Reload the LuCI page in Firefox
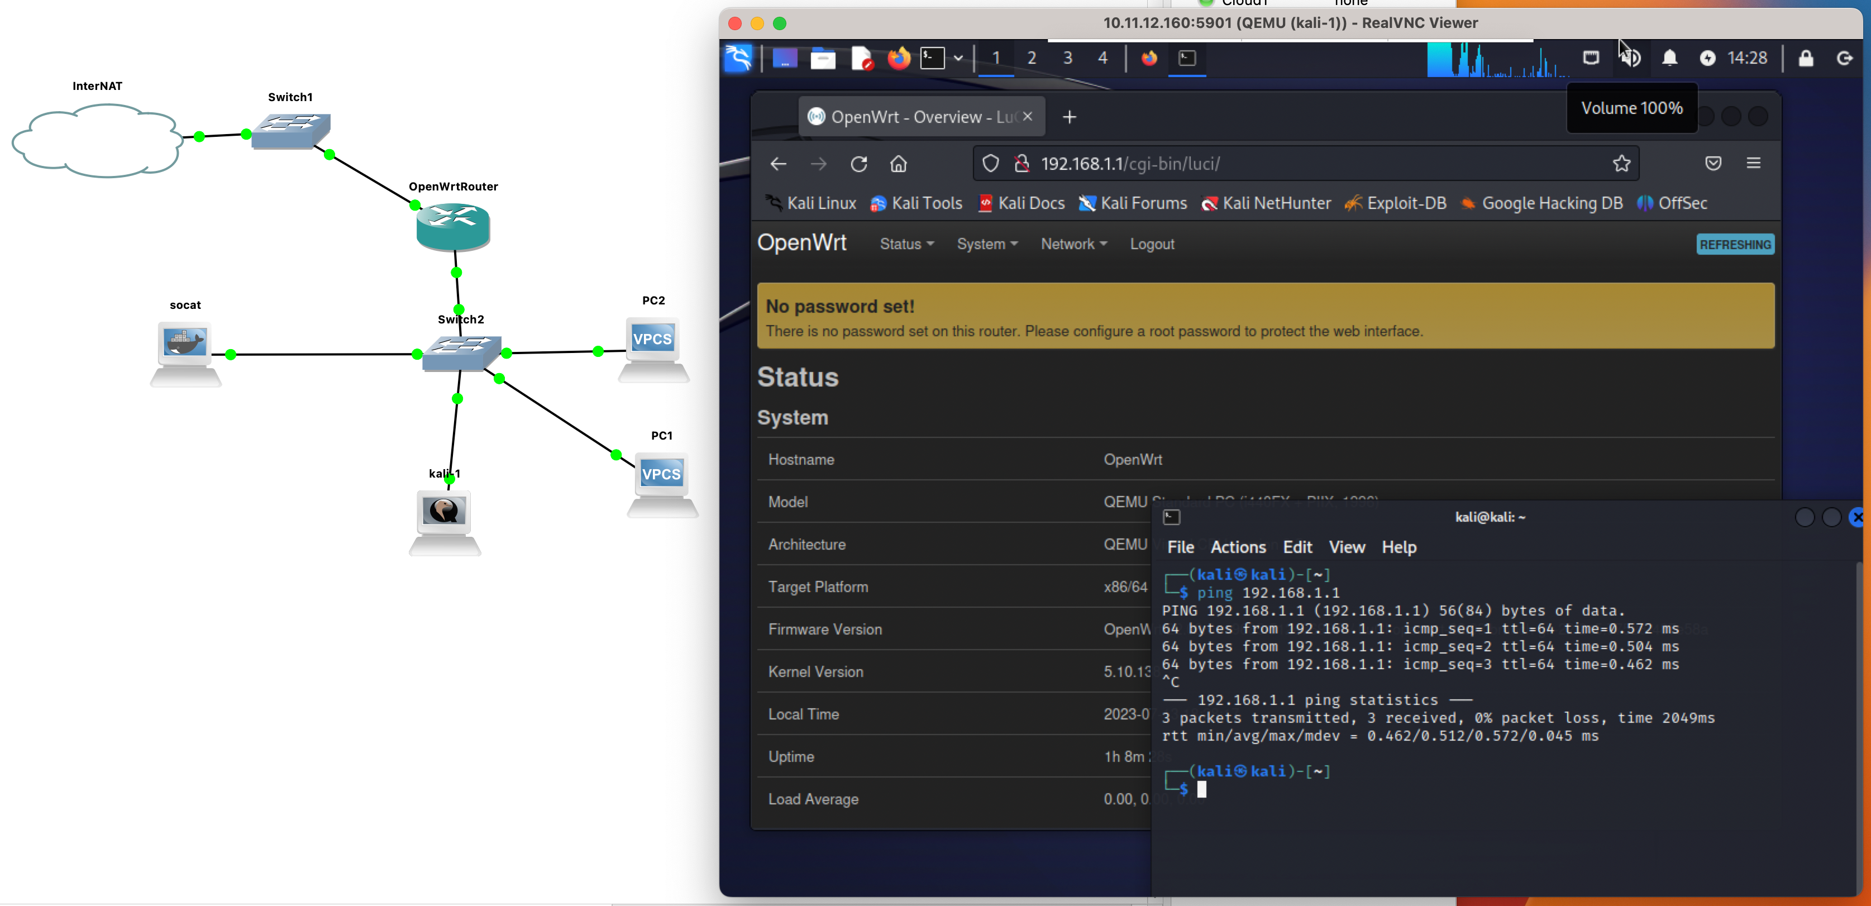 (x=858, y=164)
